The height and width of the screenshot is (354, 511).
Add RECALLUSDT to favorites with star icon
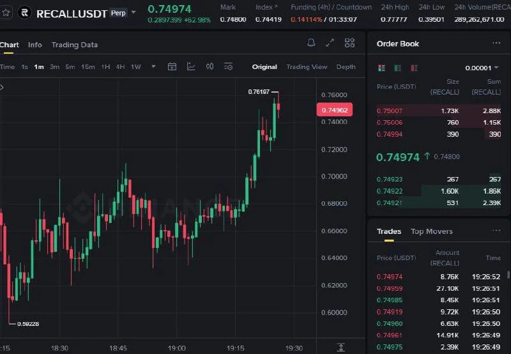(6, 13)
